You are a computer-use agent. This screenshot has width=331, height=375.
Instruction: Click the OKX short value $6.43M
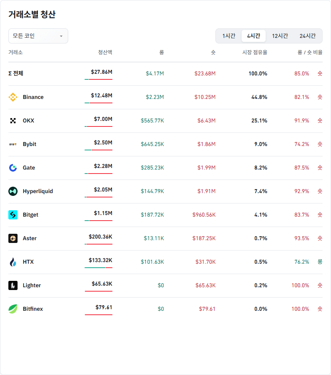point(207,121)
